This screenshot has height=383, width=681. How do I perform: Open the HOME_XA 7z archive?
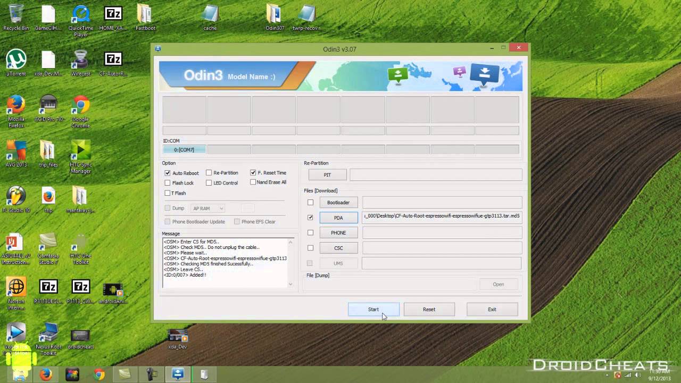[x=113, y=18]
